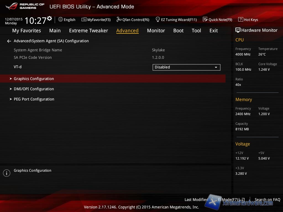This screenshot has width=283, height=212.
Task: Click the back arrow beside Advanced path
Action: click(x=9, y=41)
